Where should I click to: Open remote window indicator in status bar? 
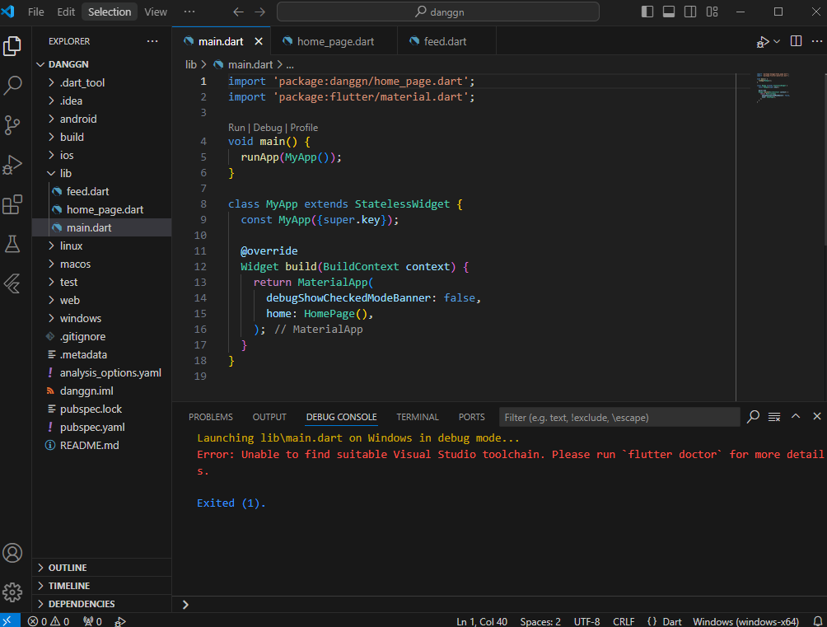pos(10,620)
